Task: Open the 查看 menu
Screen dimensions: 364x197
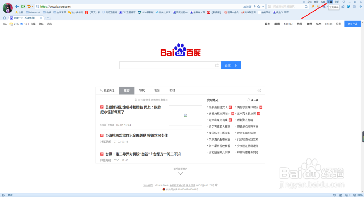Action: [316, 2]
